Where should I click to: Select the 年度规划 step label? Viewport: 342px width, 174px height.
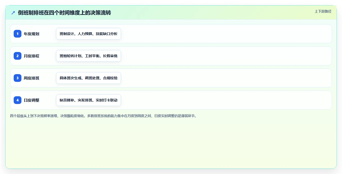click(x=31, y=34)
